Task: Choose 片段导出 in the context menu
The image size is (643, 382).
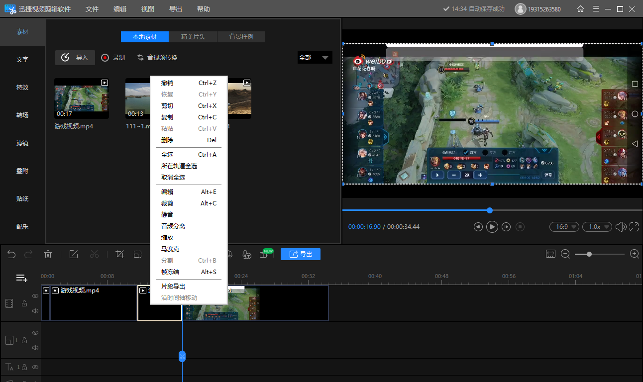Action: [189, 286]
